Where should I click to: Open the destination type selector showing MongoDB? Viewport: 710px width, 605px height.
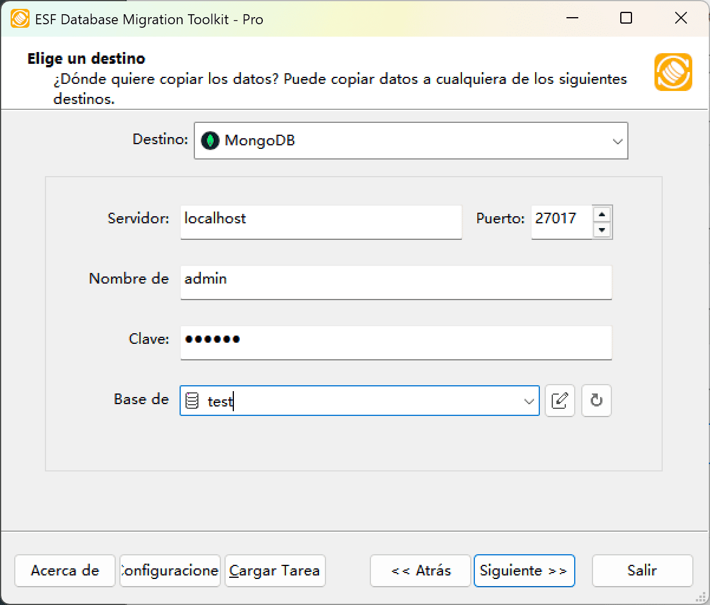[x=411, y=141]
